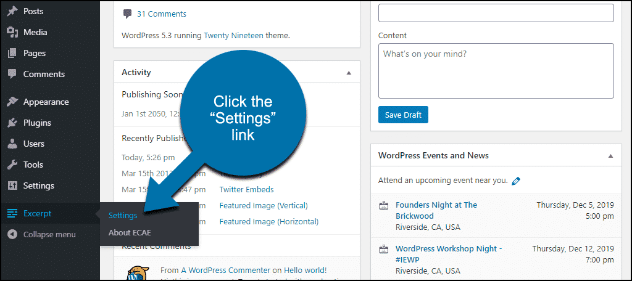The height and width of the screenshot is (281, 632).
Task: Open WordPress Workshop Night - #IEWP link
Action: [449, 254]
